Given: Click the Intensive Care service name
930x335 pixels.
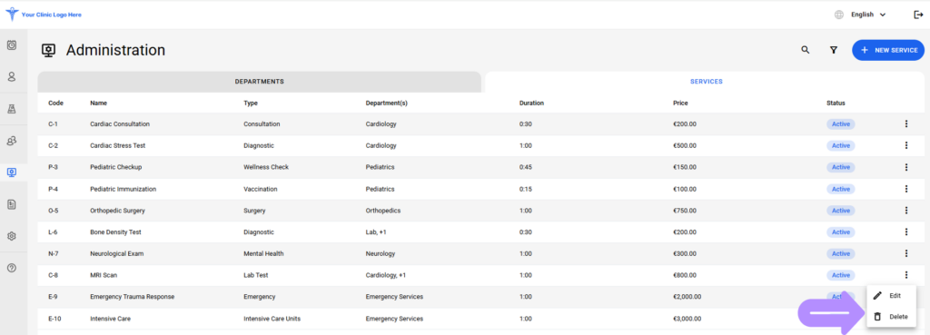Looking at the screenshot, I should click(x=110, y=318).
